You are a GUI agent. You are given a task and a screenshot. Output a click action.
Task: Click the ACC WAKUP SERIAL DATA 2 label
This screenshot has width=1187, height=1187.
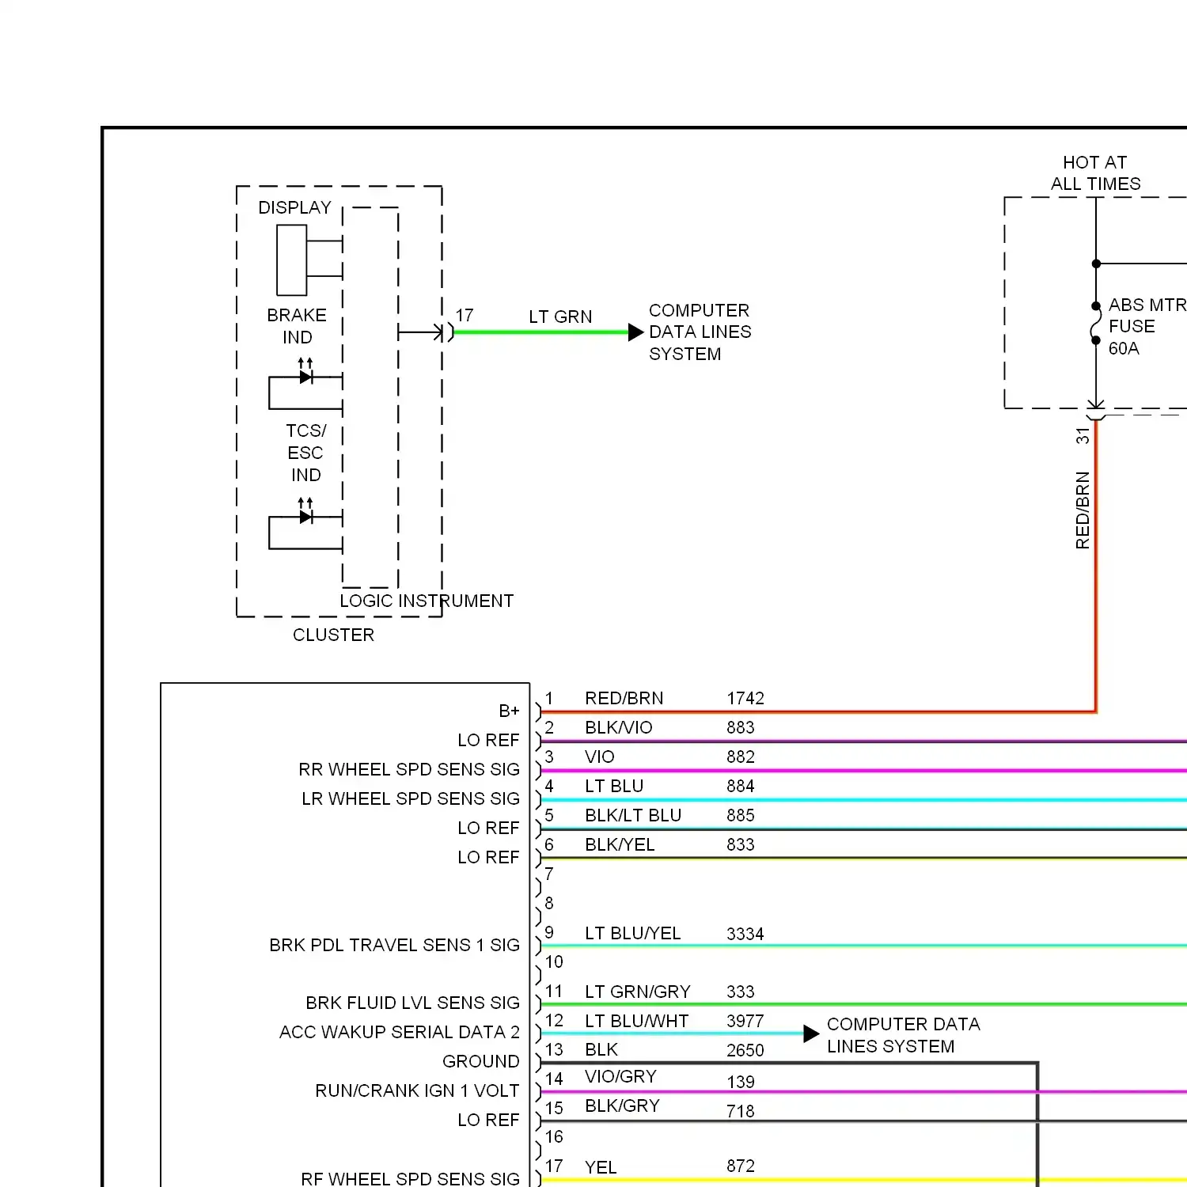point(399,1033)
